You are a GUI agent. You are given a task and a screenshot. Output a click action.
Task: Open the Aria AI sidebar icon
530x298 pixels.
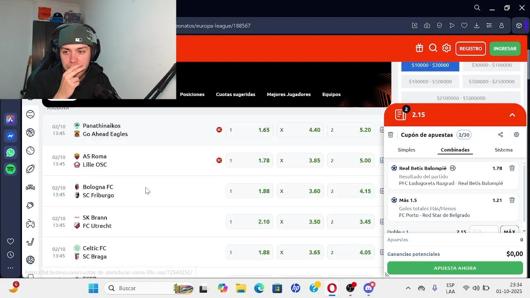(x=11, y=120)
